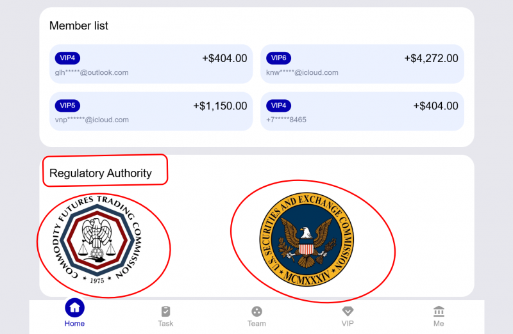Go to the VIP tab label
The height and width of the screenshot is (334, 513).
pos(348,324)
